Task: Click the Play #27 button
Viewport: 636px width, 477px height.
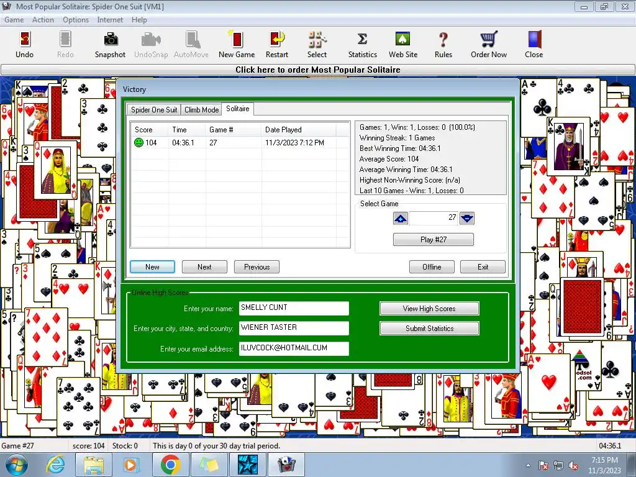Action: (x=433, y=239)
